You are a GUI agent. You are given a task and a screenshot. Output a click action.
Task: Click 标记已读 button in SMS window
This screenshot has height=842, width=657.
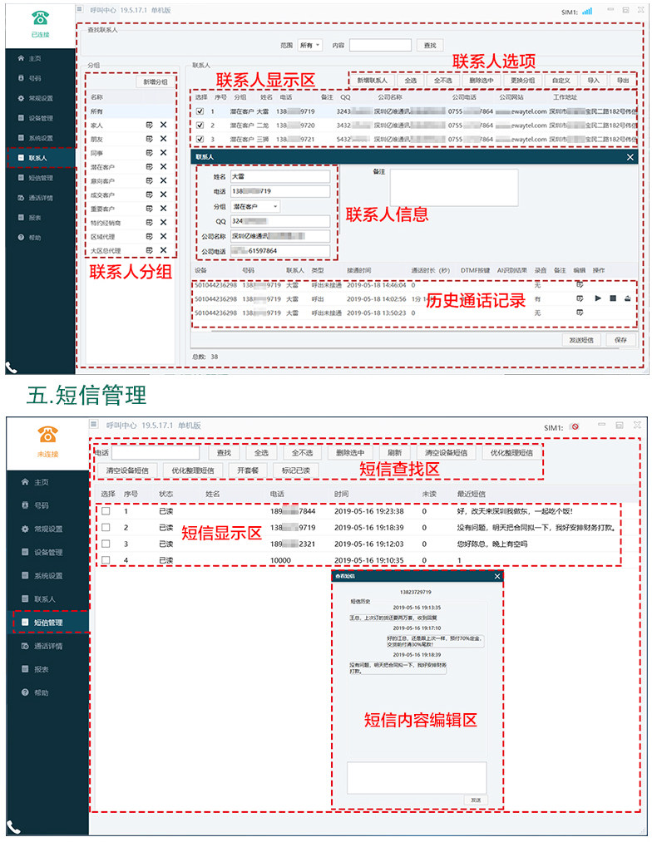click(x=295, y=470)
